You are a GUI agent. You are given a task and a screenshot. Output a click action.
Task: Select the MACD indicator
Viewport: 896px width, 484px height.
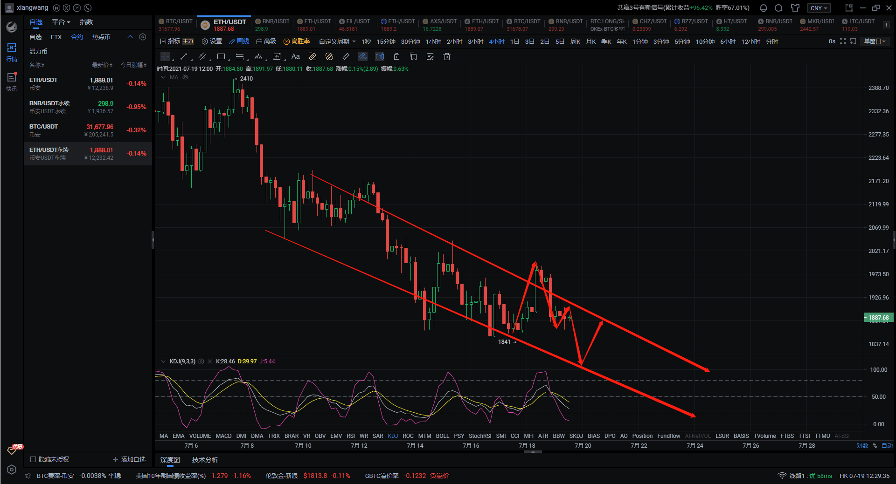click(223, 436)
